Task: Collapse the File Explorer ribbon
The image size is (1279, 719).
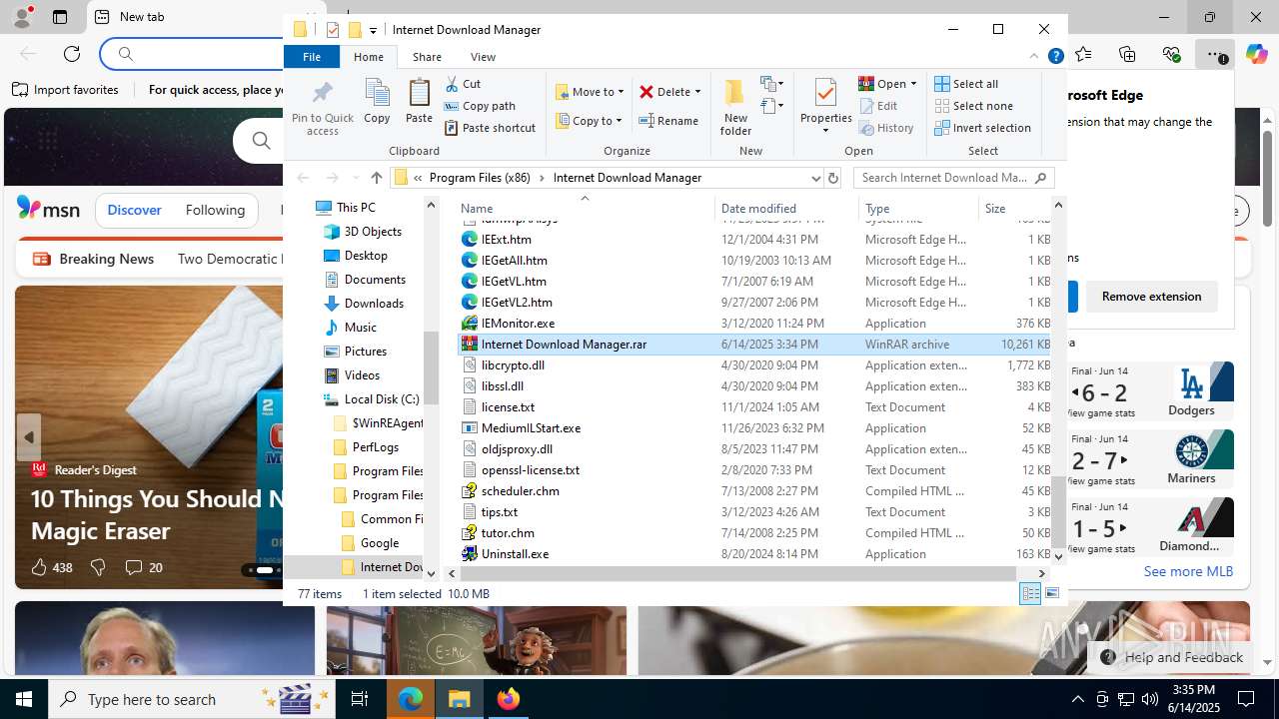Action: [1034, 57]
